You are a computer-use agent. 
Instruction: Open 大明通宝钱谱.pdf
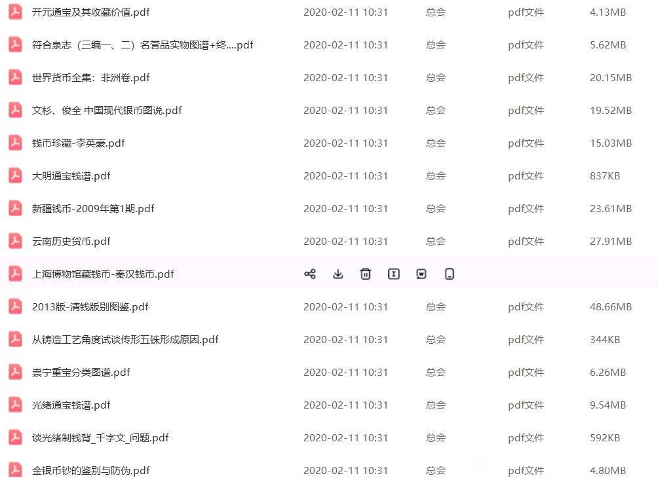pyautogui.click(x=71, y=176)
